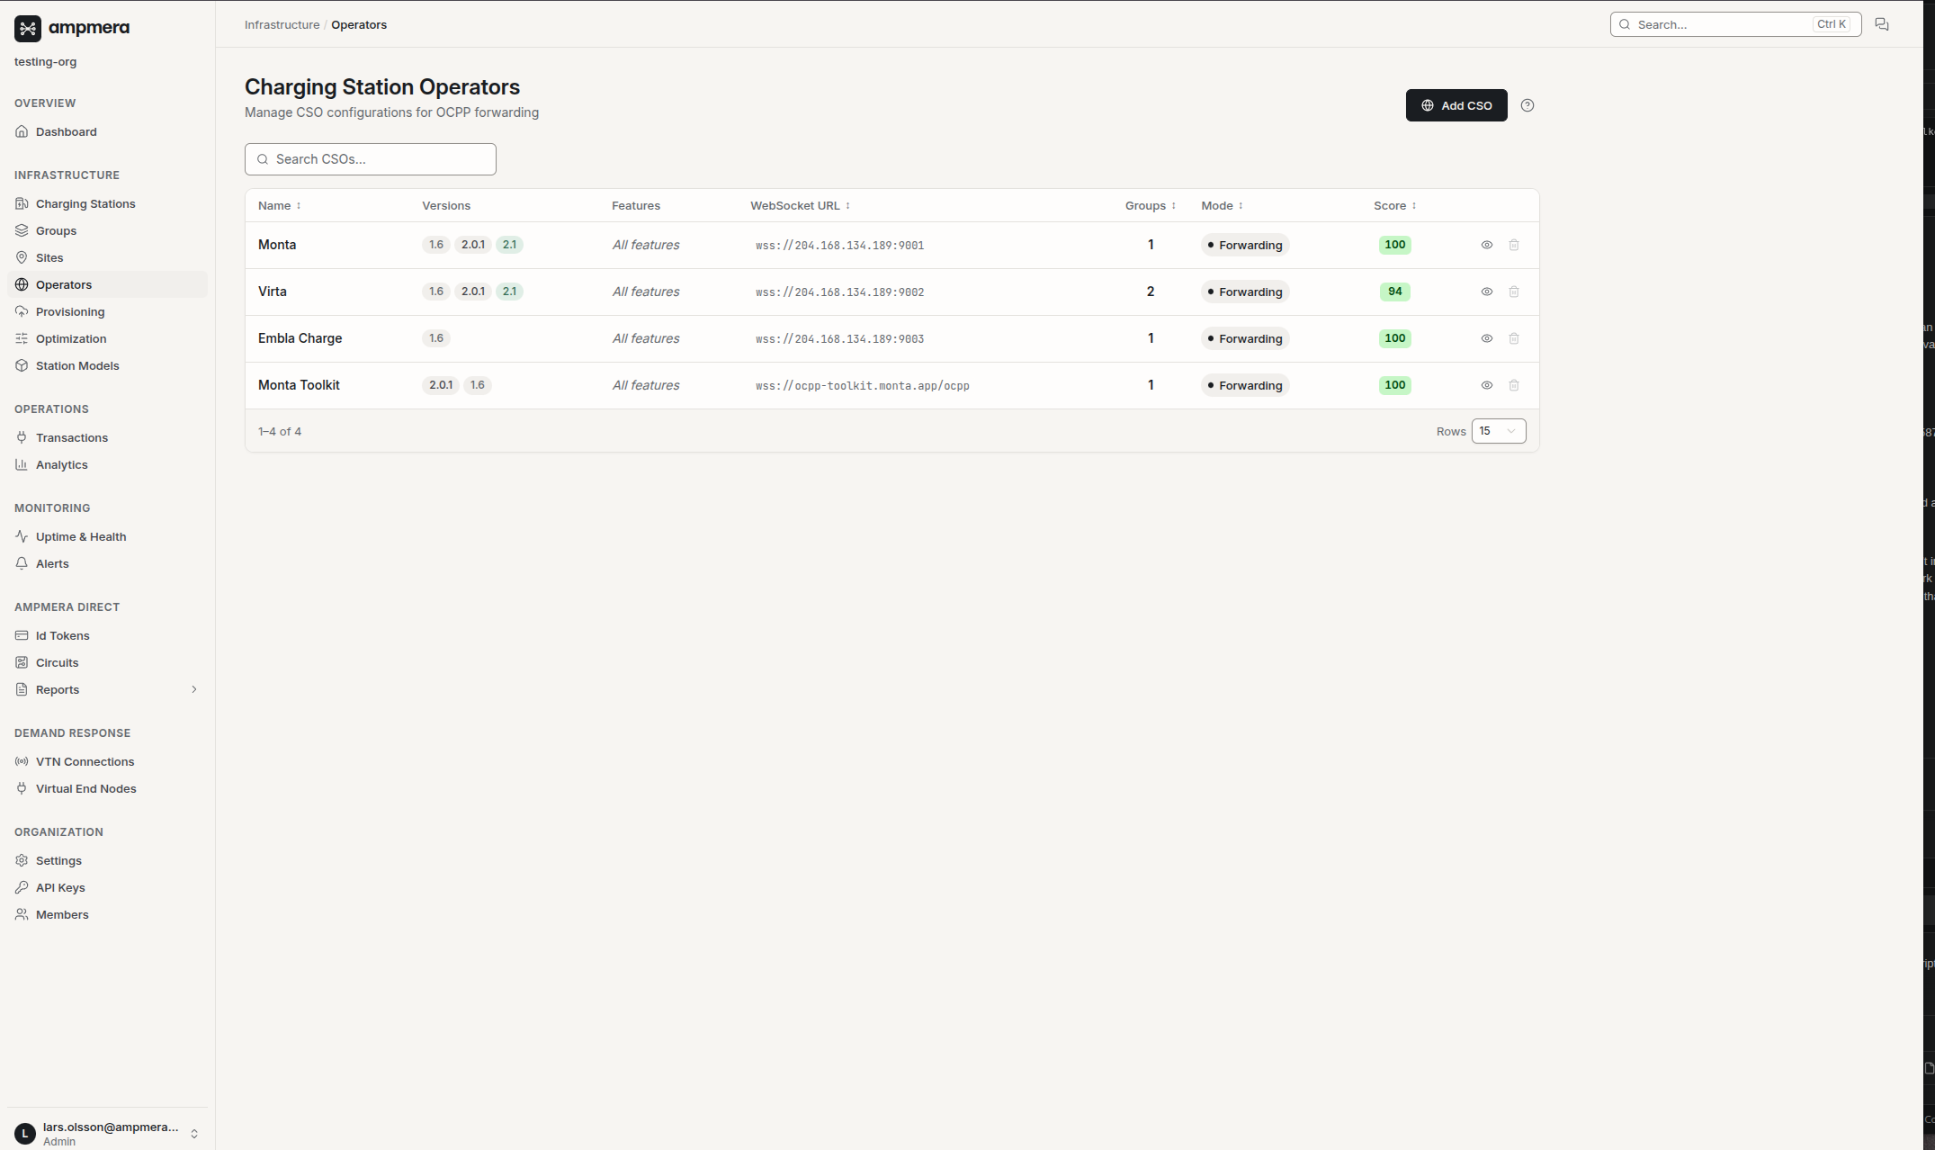Open Id Tokens page
The image size is (1935, 1150).
pyautogui.click(x=107, y=635)
